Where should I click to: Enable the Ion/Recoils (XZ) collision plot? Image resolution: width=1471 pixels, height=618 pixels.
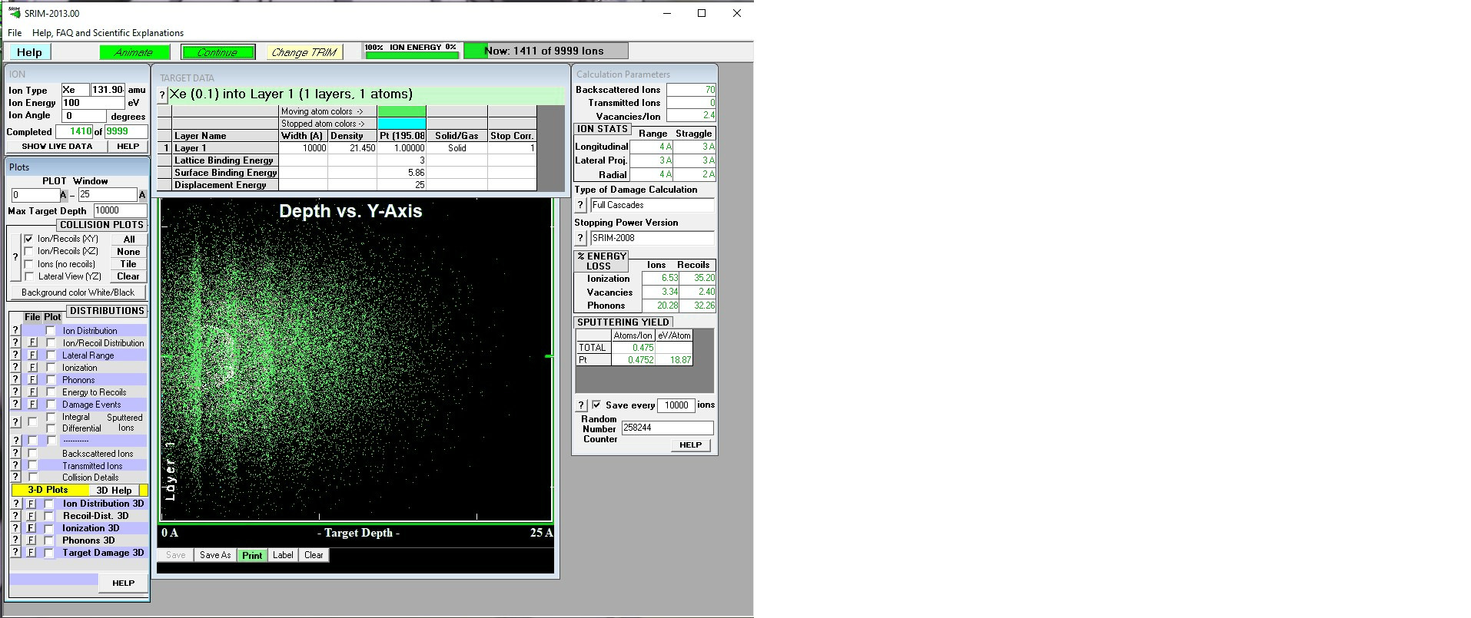click(x=29, y=251)
